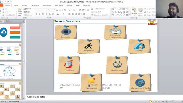Open the Insert ribbon tab

[16, 5]
